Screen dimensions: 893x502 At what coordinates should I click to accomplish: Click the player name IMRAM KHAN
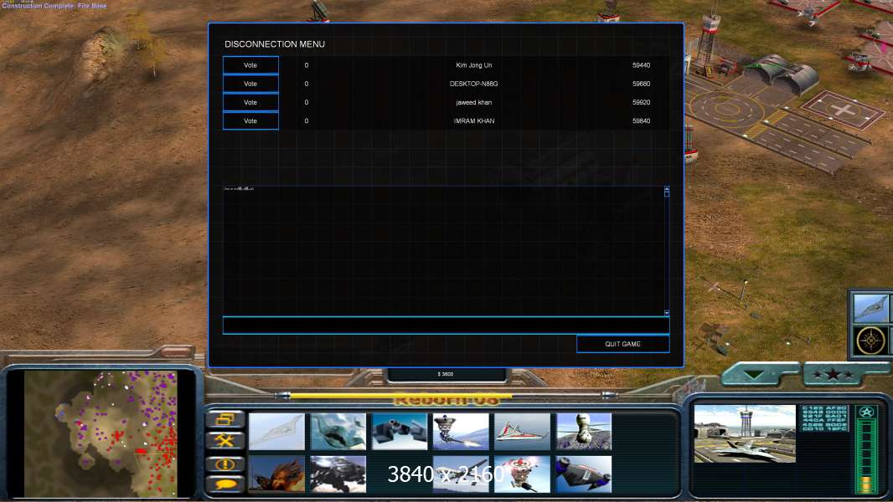474,121
